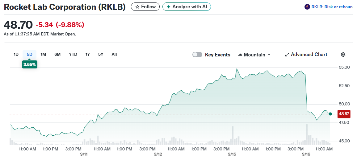Click the 3.55% change badge
Image resolution: width=353 pixels, height=156 pixels.
coord(29,64)
